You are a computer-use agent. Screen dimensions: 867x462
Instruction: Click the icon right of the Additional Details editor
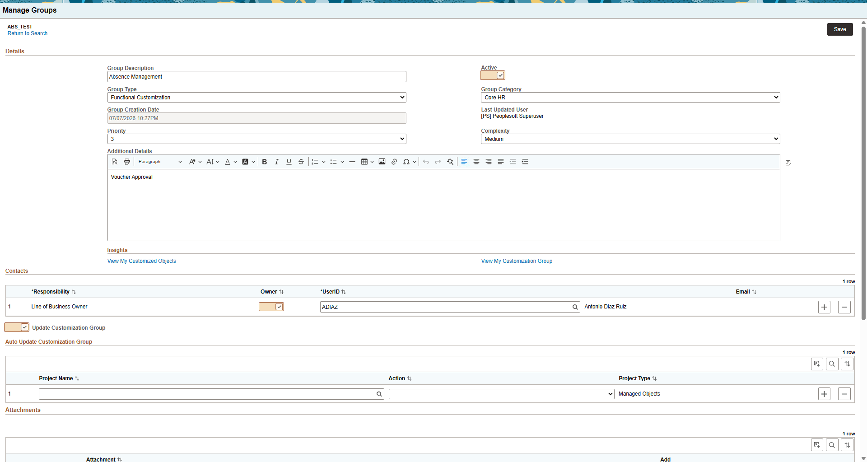pos(788,163)
